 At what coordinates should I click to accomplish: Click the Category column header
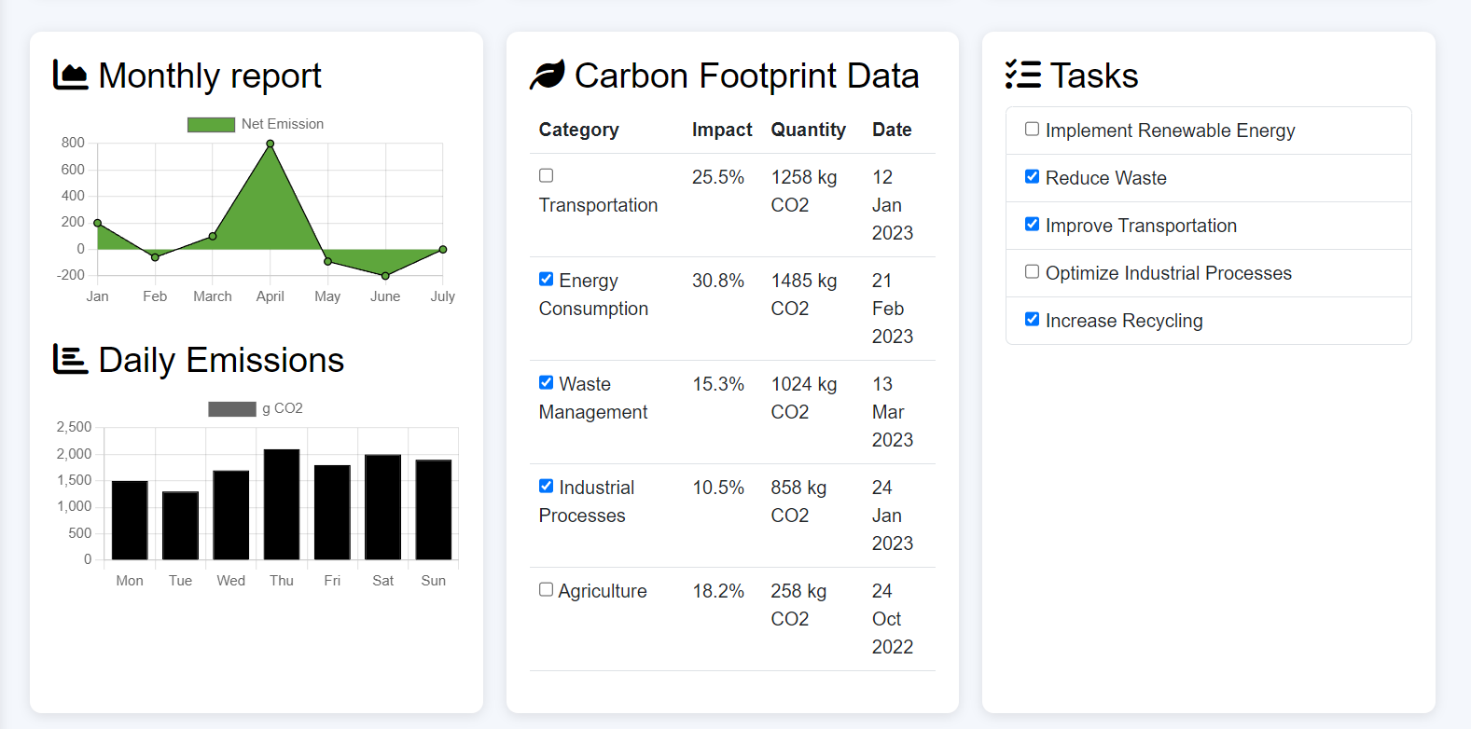578,130
